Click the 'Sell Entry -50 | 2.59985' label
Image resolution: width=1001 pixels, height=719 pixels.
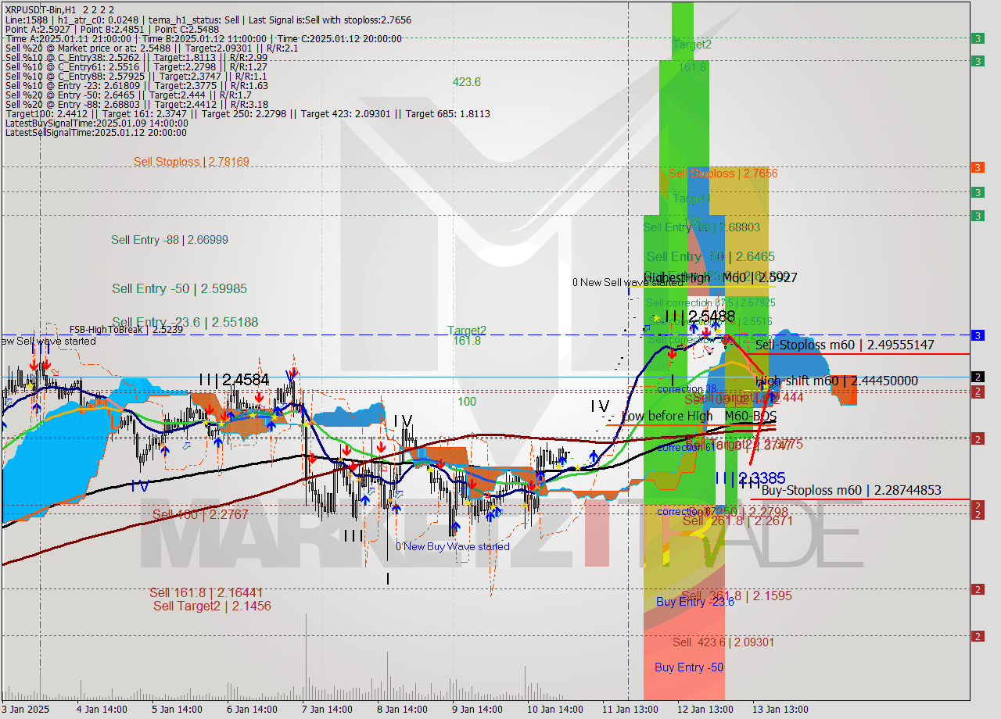tap(179, 289)
